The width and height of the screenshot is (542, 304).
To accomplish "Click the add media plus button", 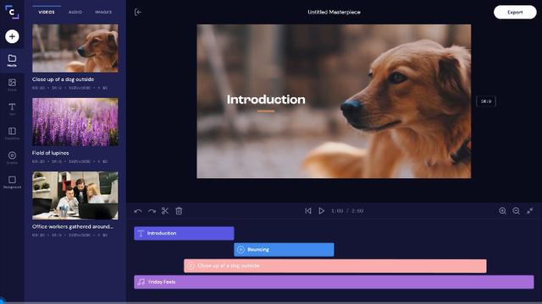I will pyautogui.click(x=12, y=36).
